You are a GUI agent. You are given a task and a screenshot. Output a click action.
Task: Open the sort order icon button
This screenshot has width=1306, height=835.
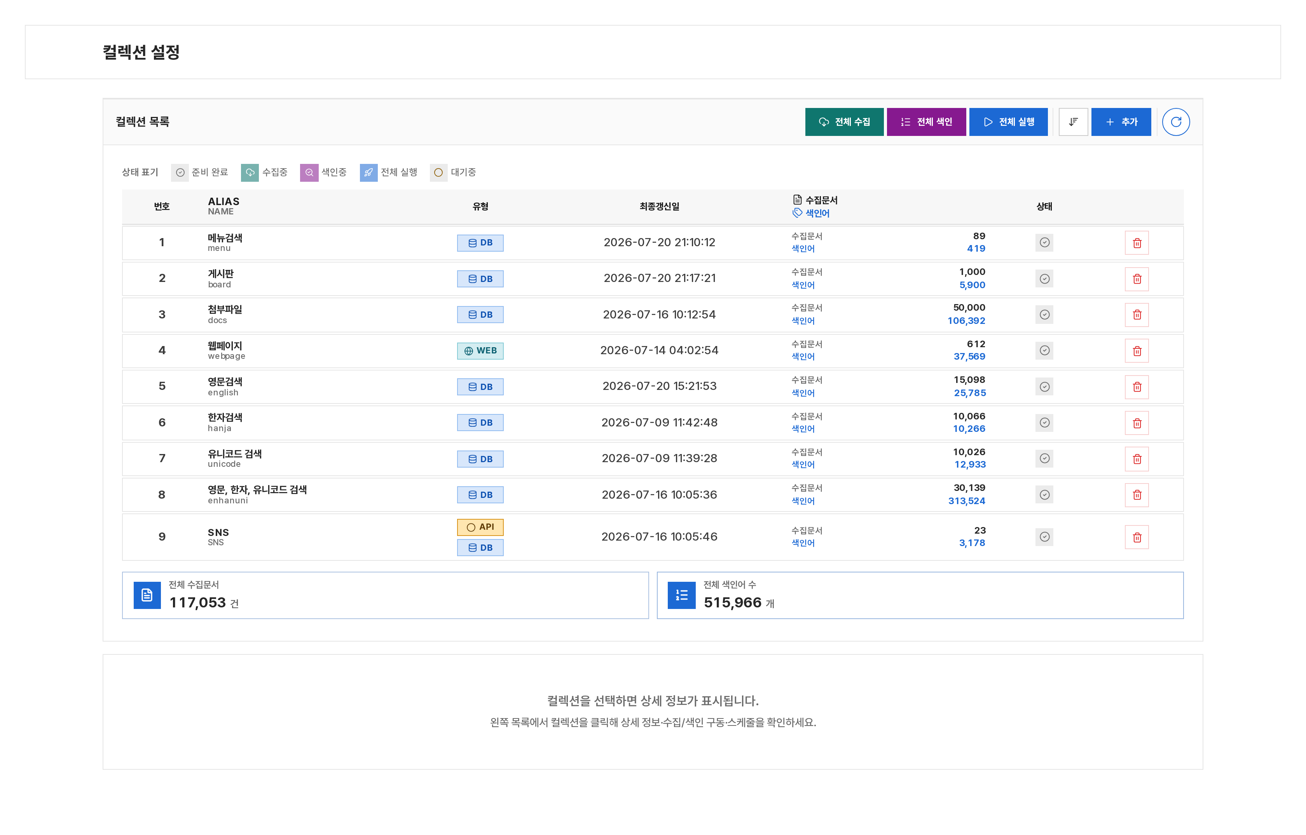coord(1073,122)
